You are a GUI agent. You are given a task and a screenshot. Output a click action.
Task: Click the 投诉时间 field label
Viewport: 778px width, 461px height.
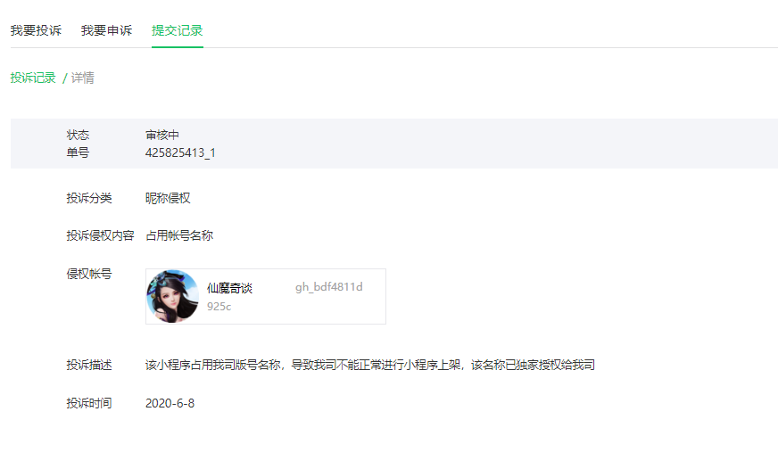pos(89,404)
